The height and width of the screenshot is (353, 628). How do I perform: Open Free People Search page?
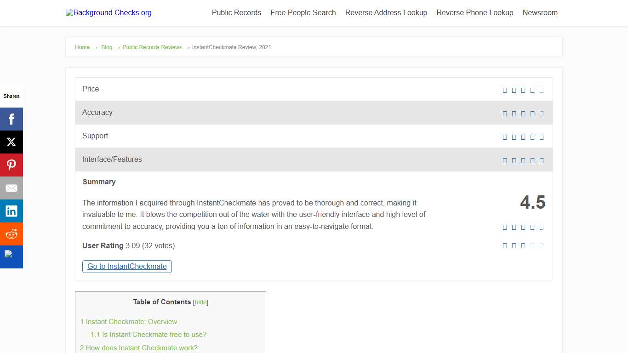(303, 13)
